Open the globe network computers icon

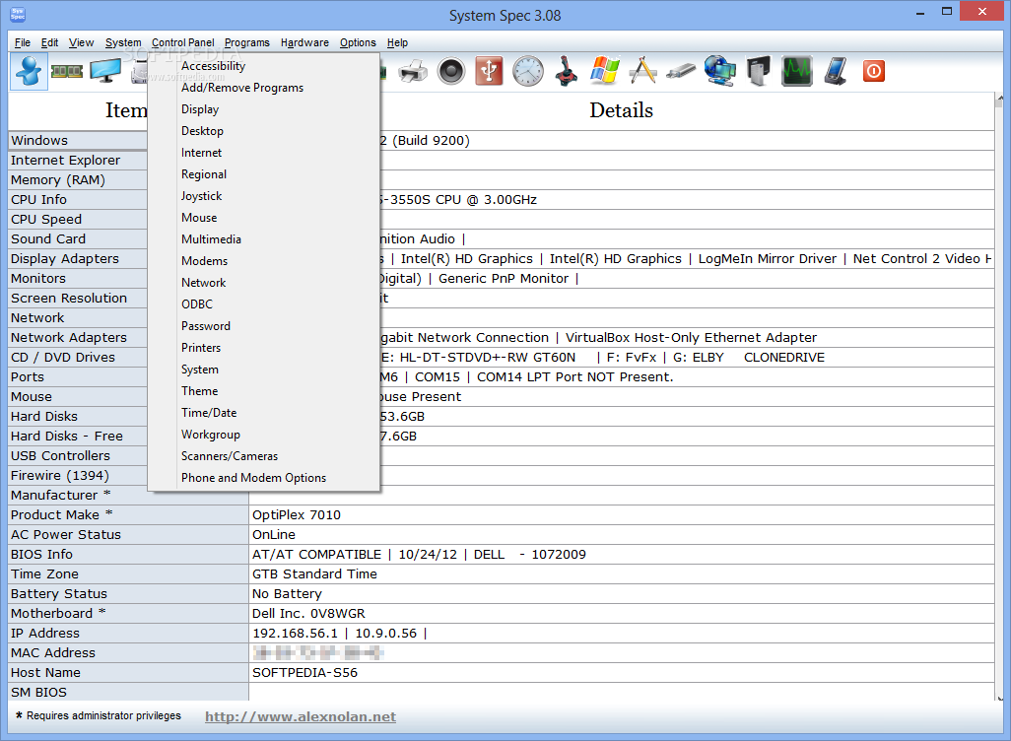point(719,71)
